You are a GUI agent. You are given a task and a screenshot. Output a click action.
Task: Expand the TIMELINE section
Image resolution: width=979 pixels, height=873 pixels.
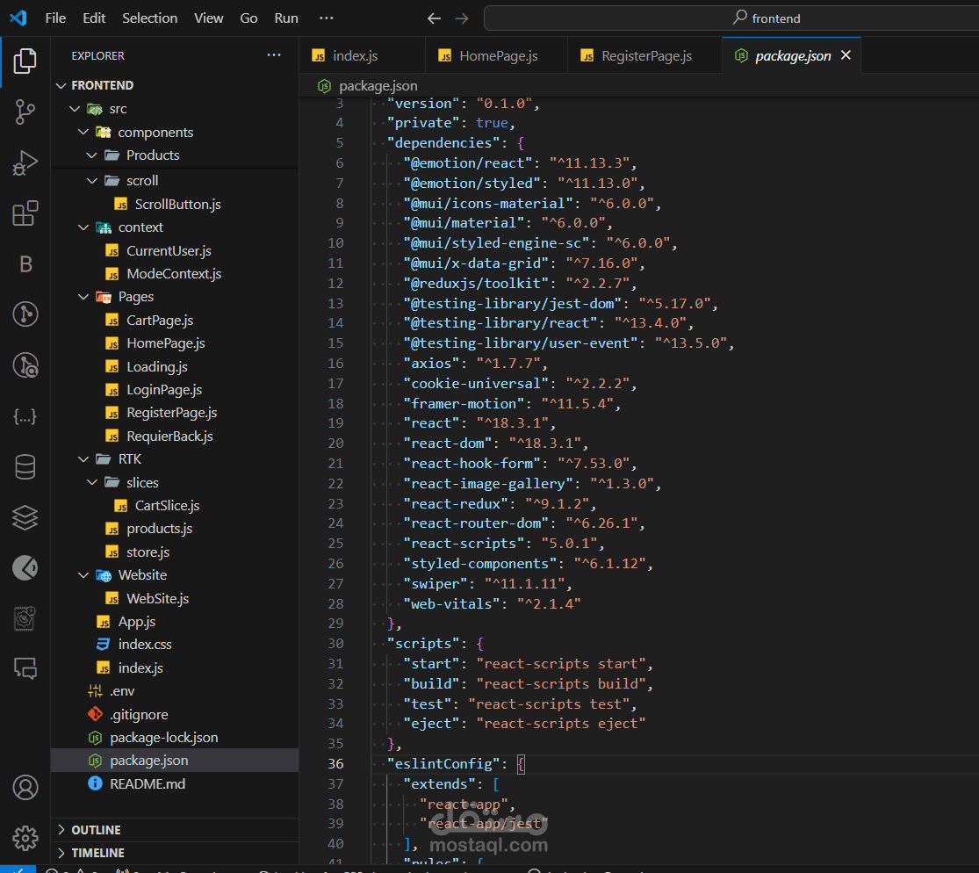tap(97, 853)
